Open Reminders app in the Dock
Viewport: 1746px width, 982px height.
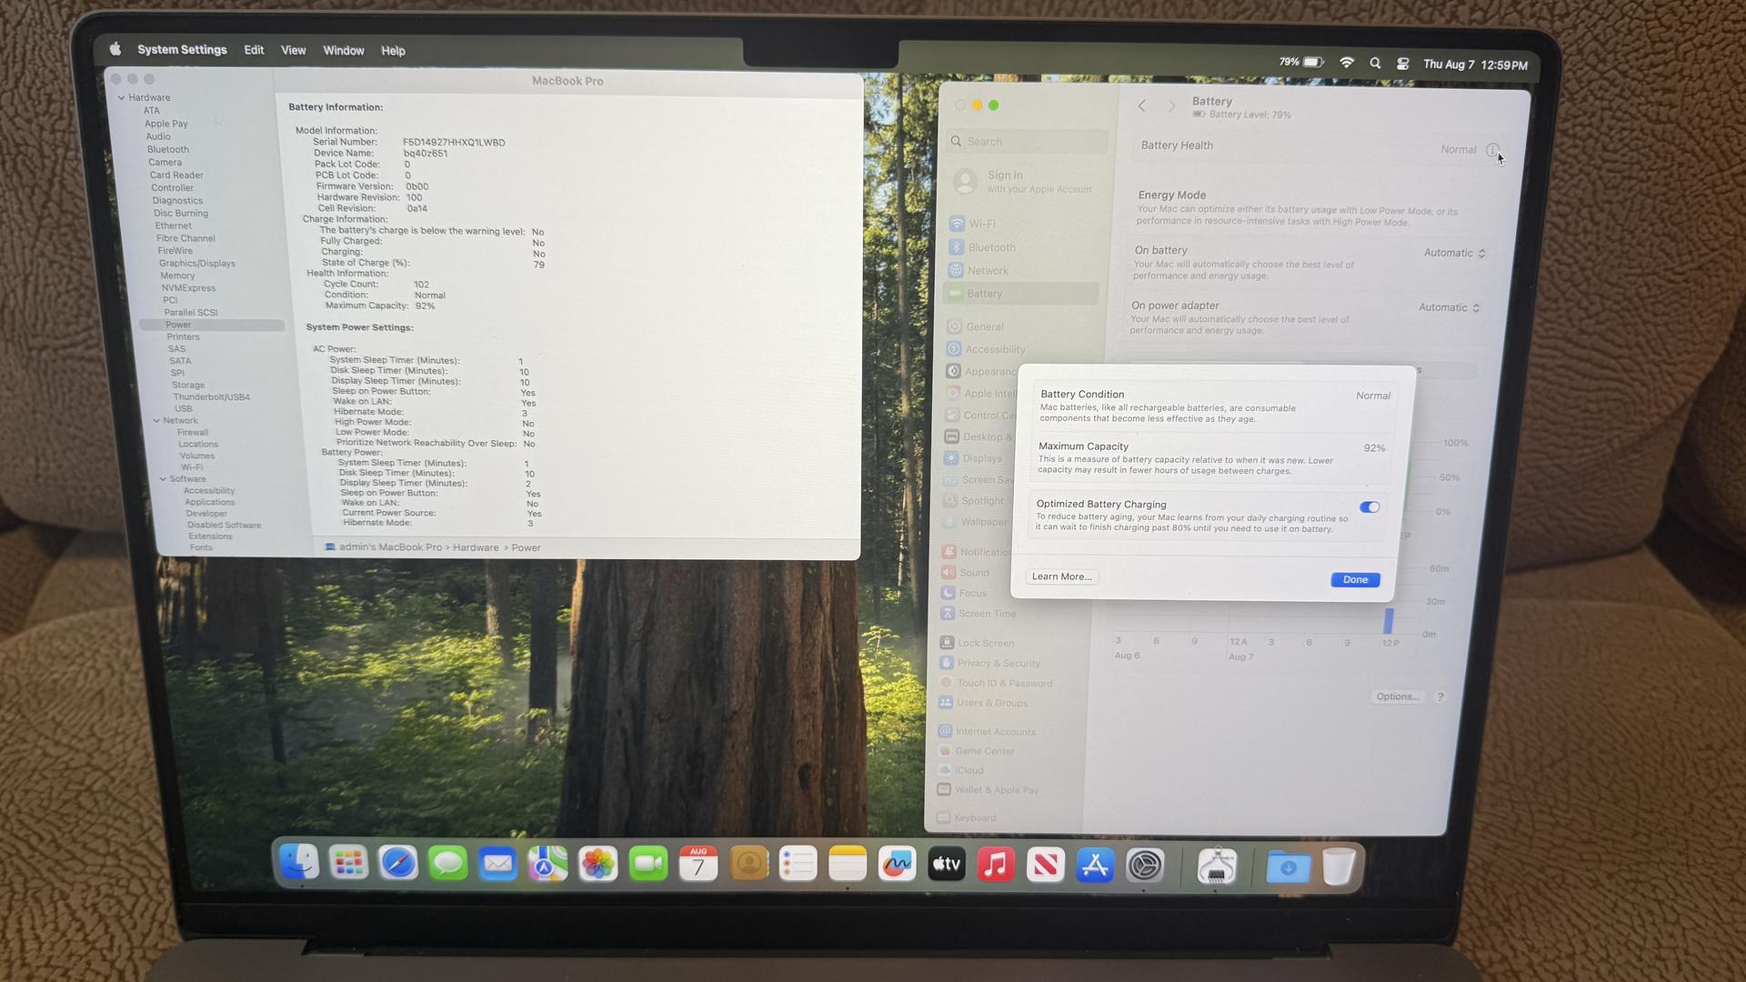point(798,863)
